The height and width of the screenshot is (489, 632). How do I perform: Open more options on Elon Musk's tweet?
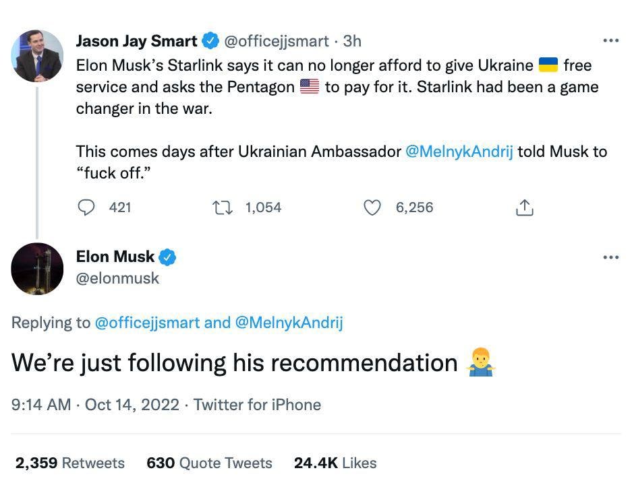click(x=610, y=257)
